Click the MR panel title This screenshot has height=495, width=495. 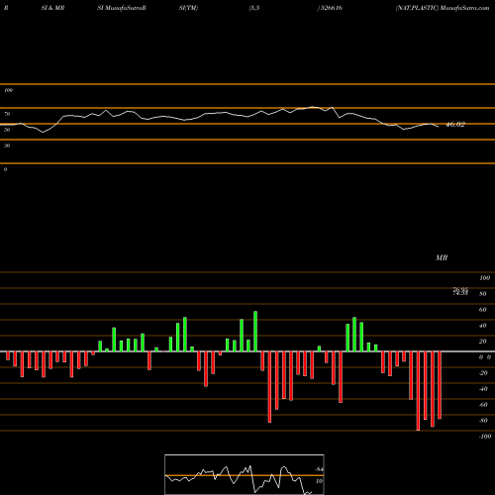point(442,257)
